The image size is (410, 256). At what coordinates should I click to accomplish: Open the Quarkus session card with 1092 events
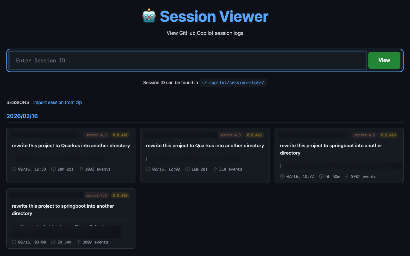(x=71, y=155)
